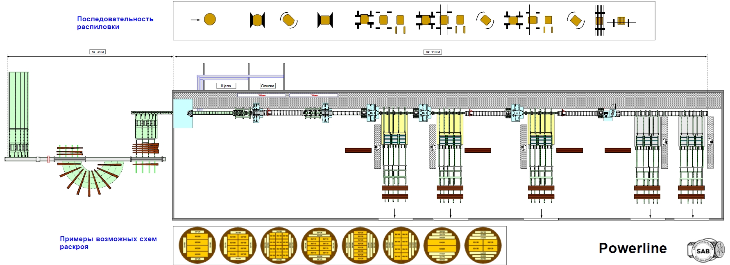730x265 pixels.
Task: Click the last downward exit arrow at building wall
Action: coord(693,213)
